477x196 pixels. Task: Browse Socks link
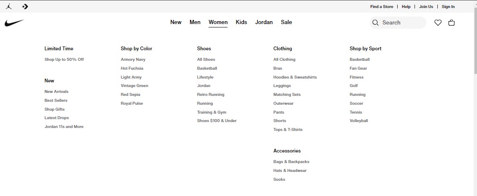[x=279, y=180]
